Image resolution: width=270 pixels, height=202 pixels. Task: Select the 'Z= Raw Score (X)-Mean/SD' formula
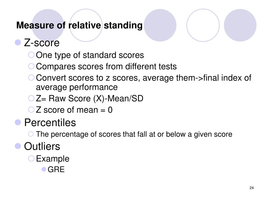pyautogui.click(x=90, y=99)
